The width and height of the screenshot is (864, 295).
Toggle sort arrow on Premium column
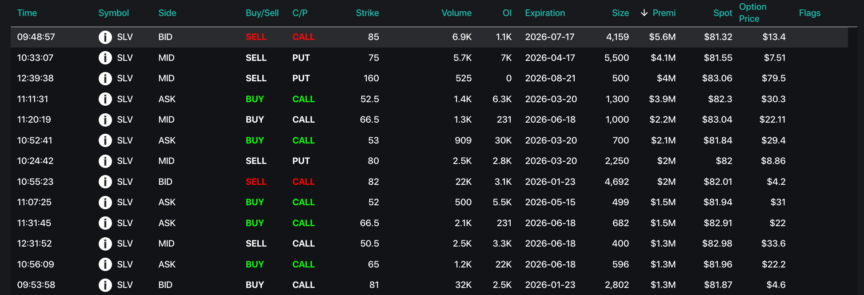[644, 13]
